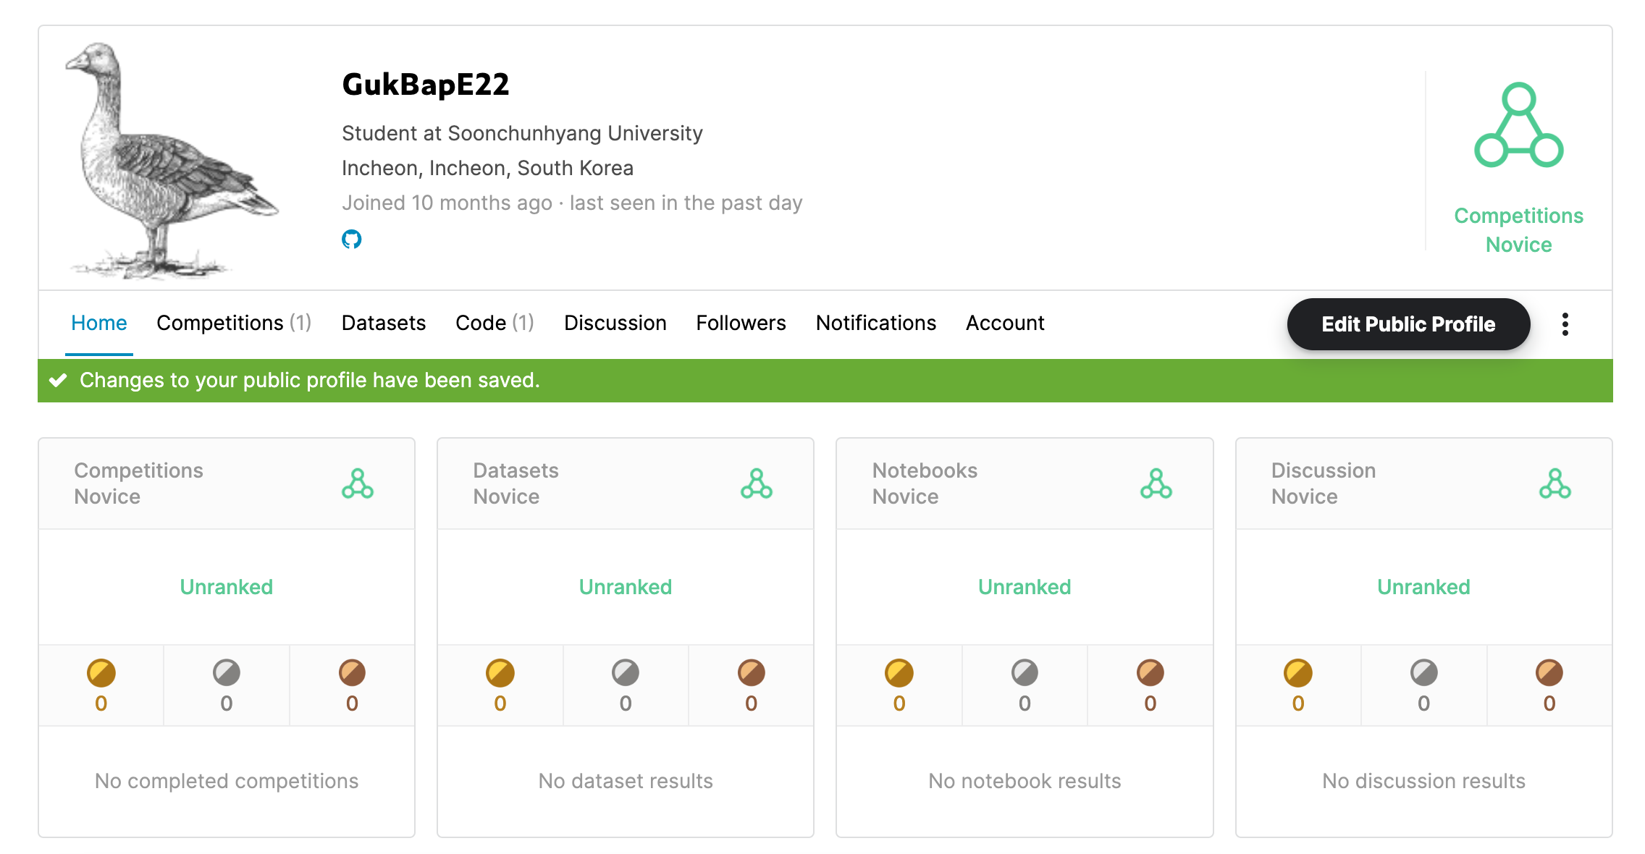Click 'No notebook results' text

tap(1025, 781)
